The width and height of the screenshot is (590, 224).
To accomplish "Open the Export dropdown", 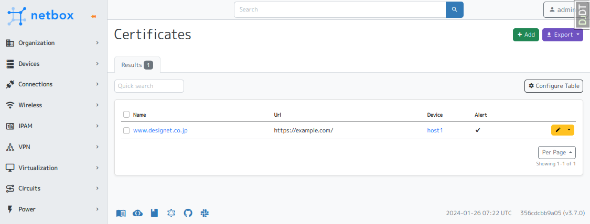I will (562, 35).
